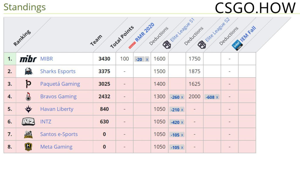Click the Team column header
Screen dimensions: 300x170
[x=96, y=40]
